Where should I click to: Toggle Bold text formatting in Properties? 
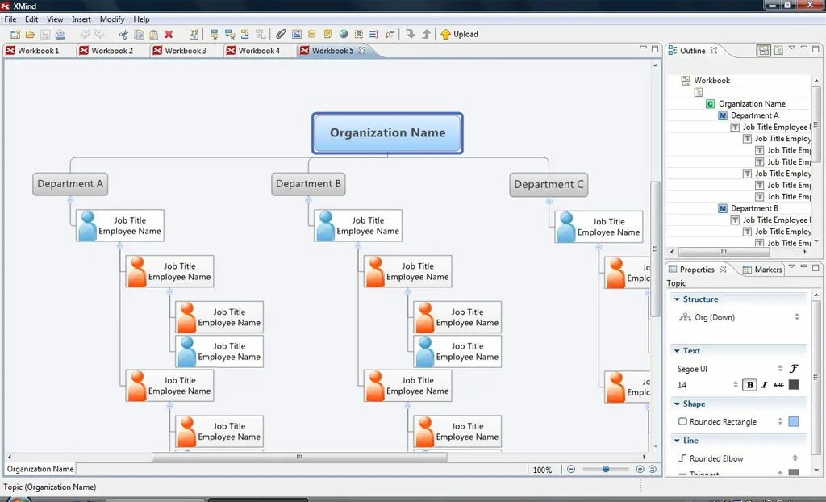(749, 385)
